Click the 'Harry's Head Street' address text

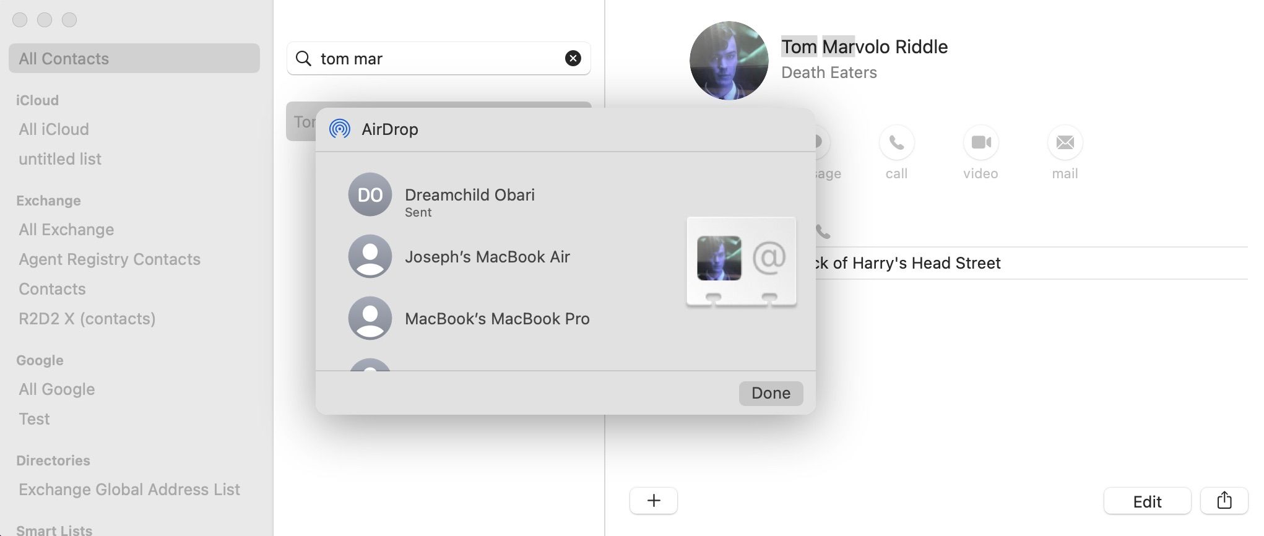(x=907, y=262)
